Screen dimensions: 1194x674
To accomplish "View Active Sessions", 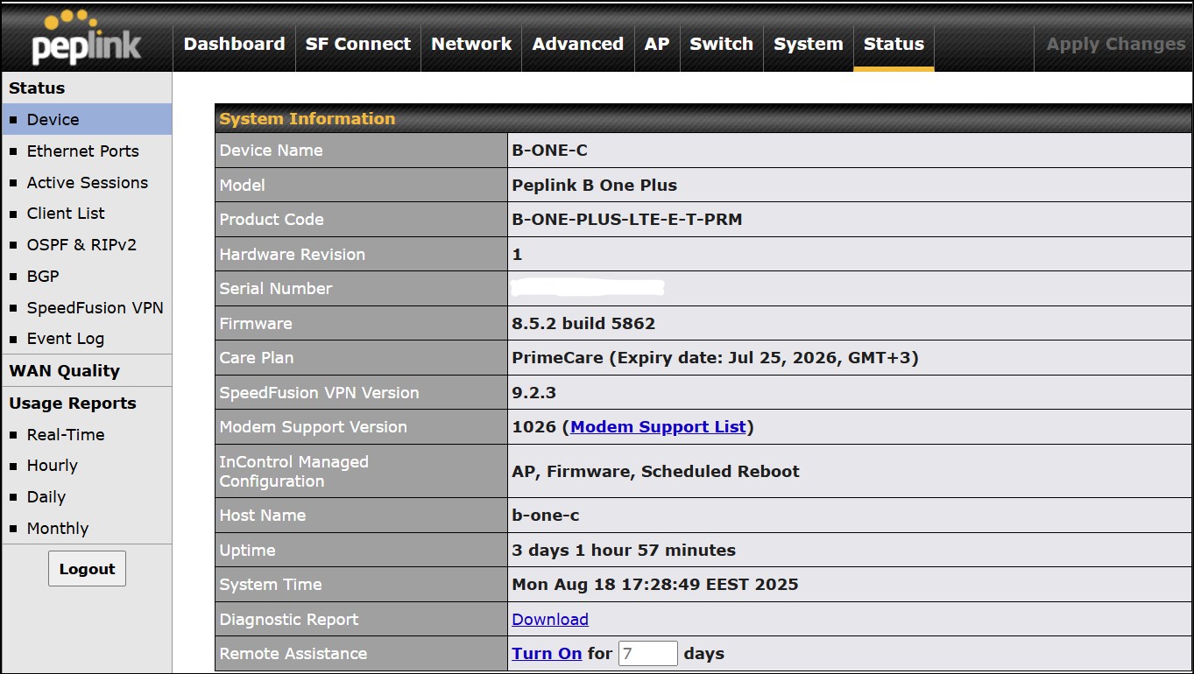I will pyautogui.click(x=88, y=183).
